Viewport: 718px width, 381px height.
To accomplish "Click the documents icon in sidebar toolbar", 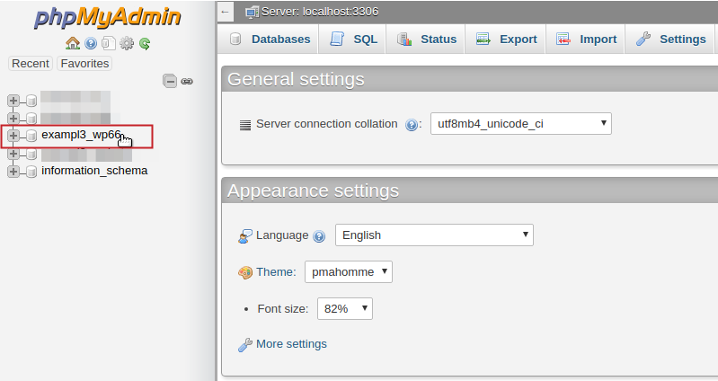I will [108, 43].
